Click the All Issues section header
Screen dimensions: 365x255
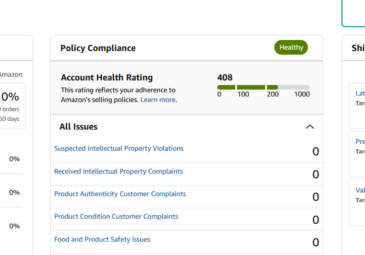pyautogui.click(x=79, y=127)
